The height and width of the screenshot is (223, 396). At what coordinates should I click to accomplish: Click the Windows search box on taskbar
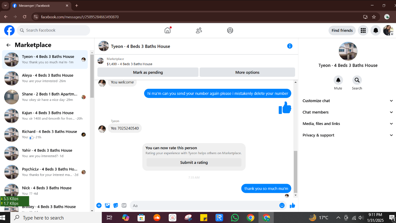point(56,218)
